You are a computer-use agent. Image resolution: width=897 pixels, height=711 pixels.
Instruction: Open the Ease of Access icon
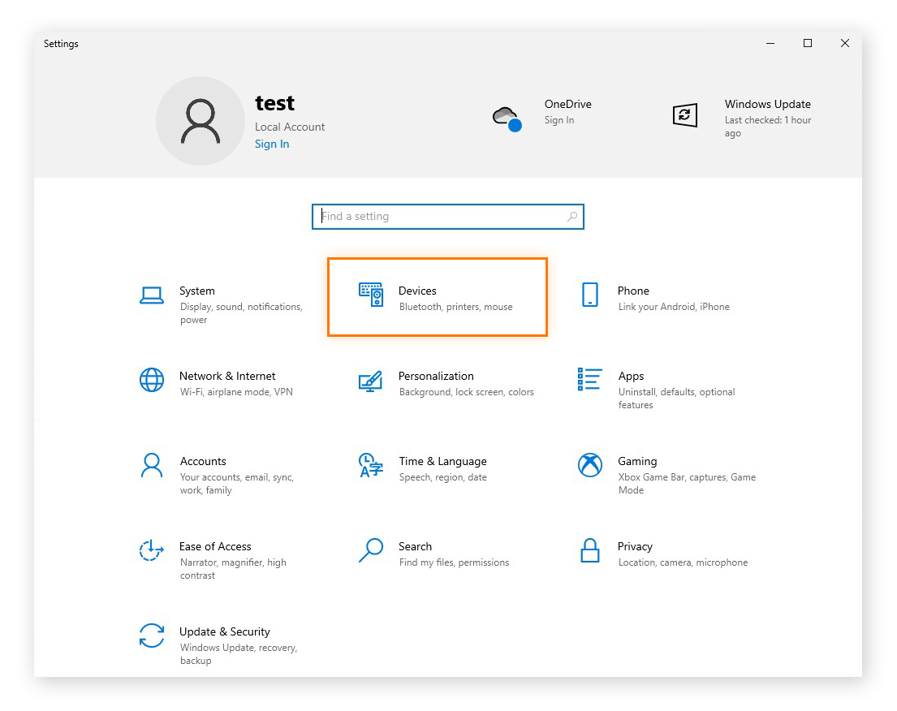coord(152,550)
